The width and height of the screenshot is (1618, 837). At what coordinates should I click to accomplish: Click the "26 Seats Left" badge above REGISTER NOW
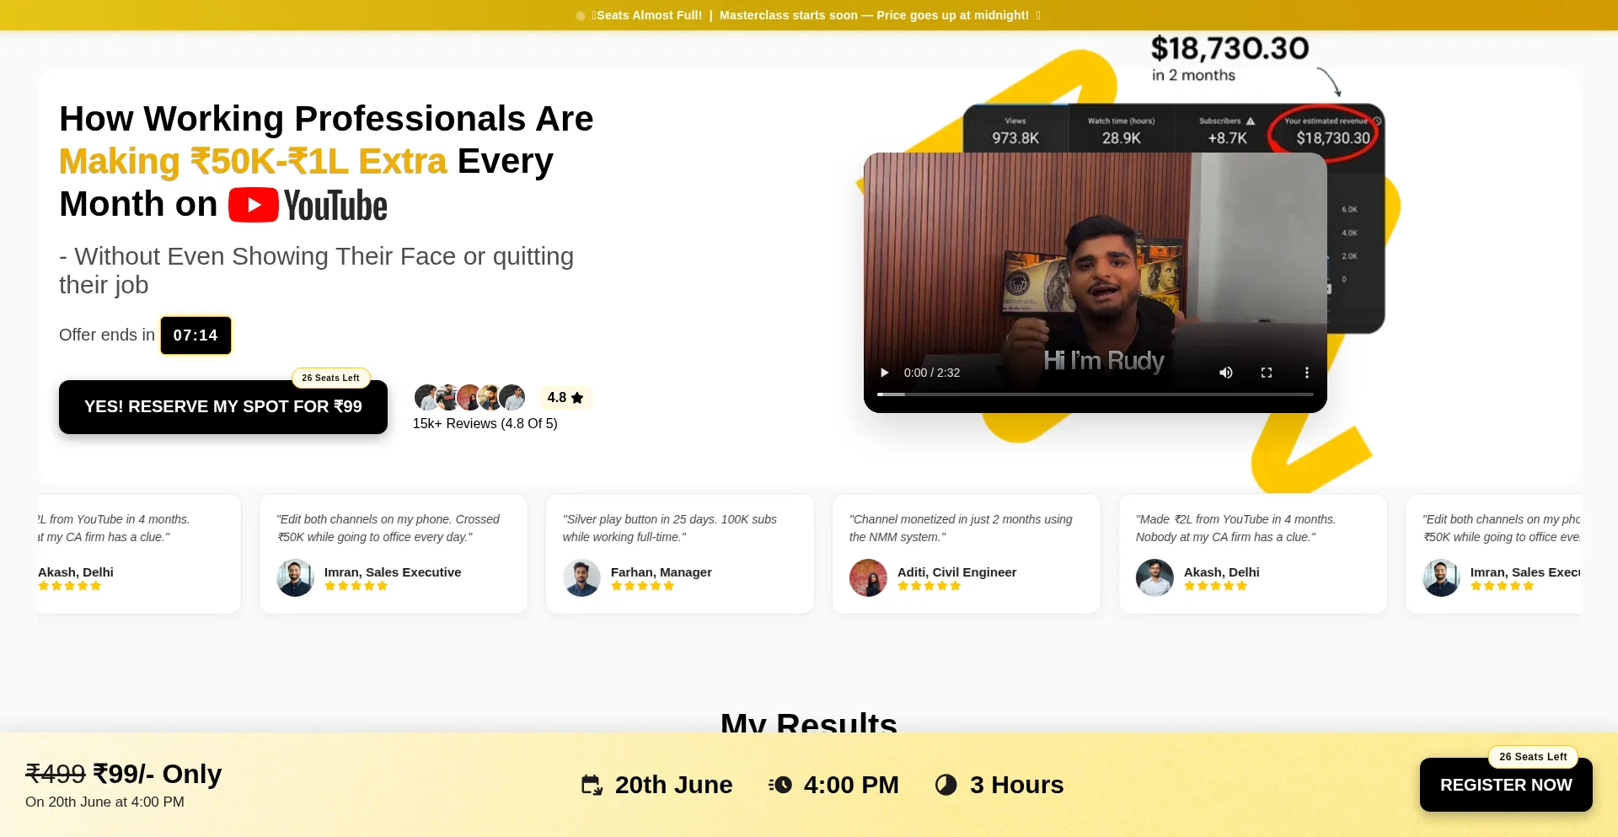(x=1533, y=757)
